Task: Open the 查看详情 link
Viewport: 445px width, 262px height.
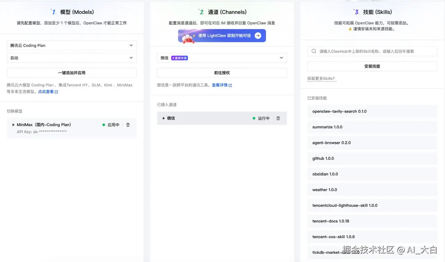Action: [220, 85]
